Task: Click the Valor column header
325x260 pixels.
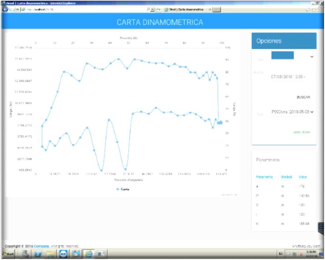Action: pos(303,177)
